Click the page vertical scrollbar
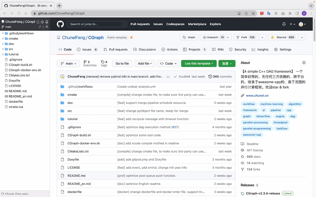 pos(314,30)
